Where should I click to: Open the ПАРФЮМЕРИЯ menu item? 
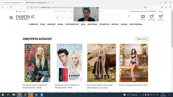coord(72,24)
